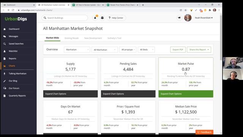
Task: Click the user profile avatar
Action: (188, 18)
